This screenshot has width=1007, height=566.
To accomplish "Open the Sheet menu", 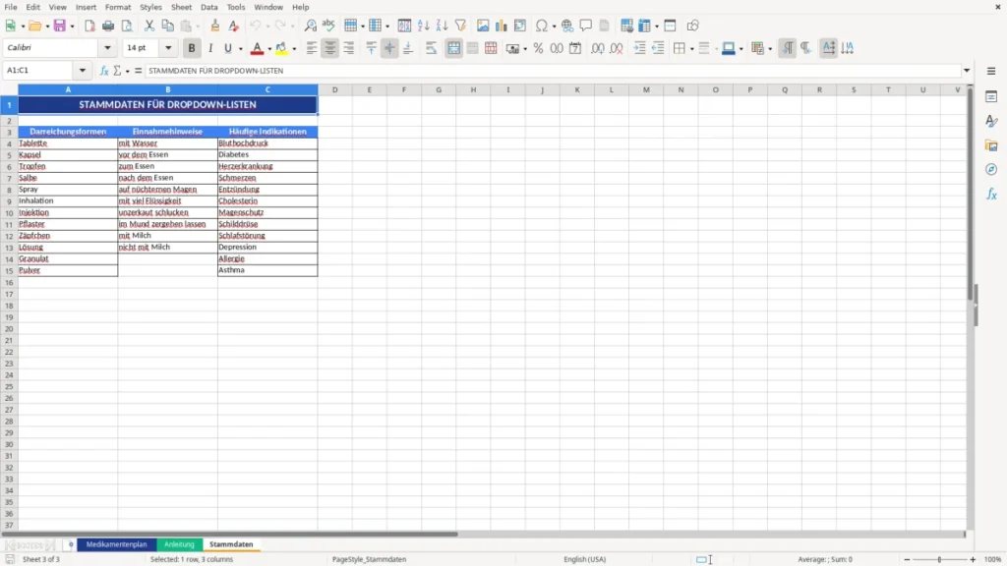I will [x=181, y=7].
